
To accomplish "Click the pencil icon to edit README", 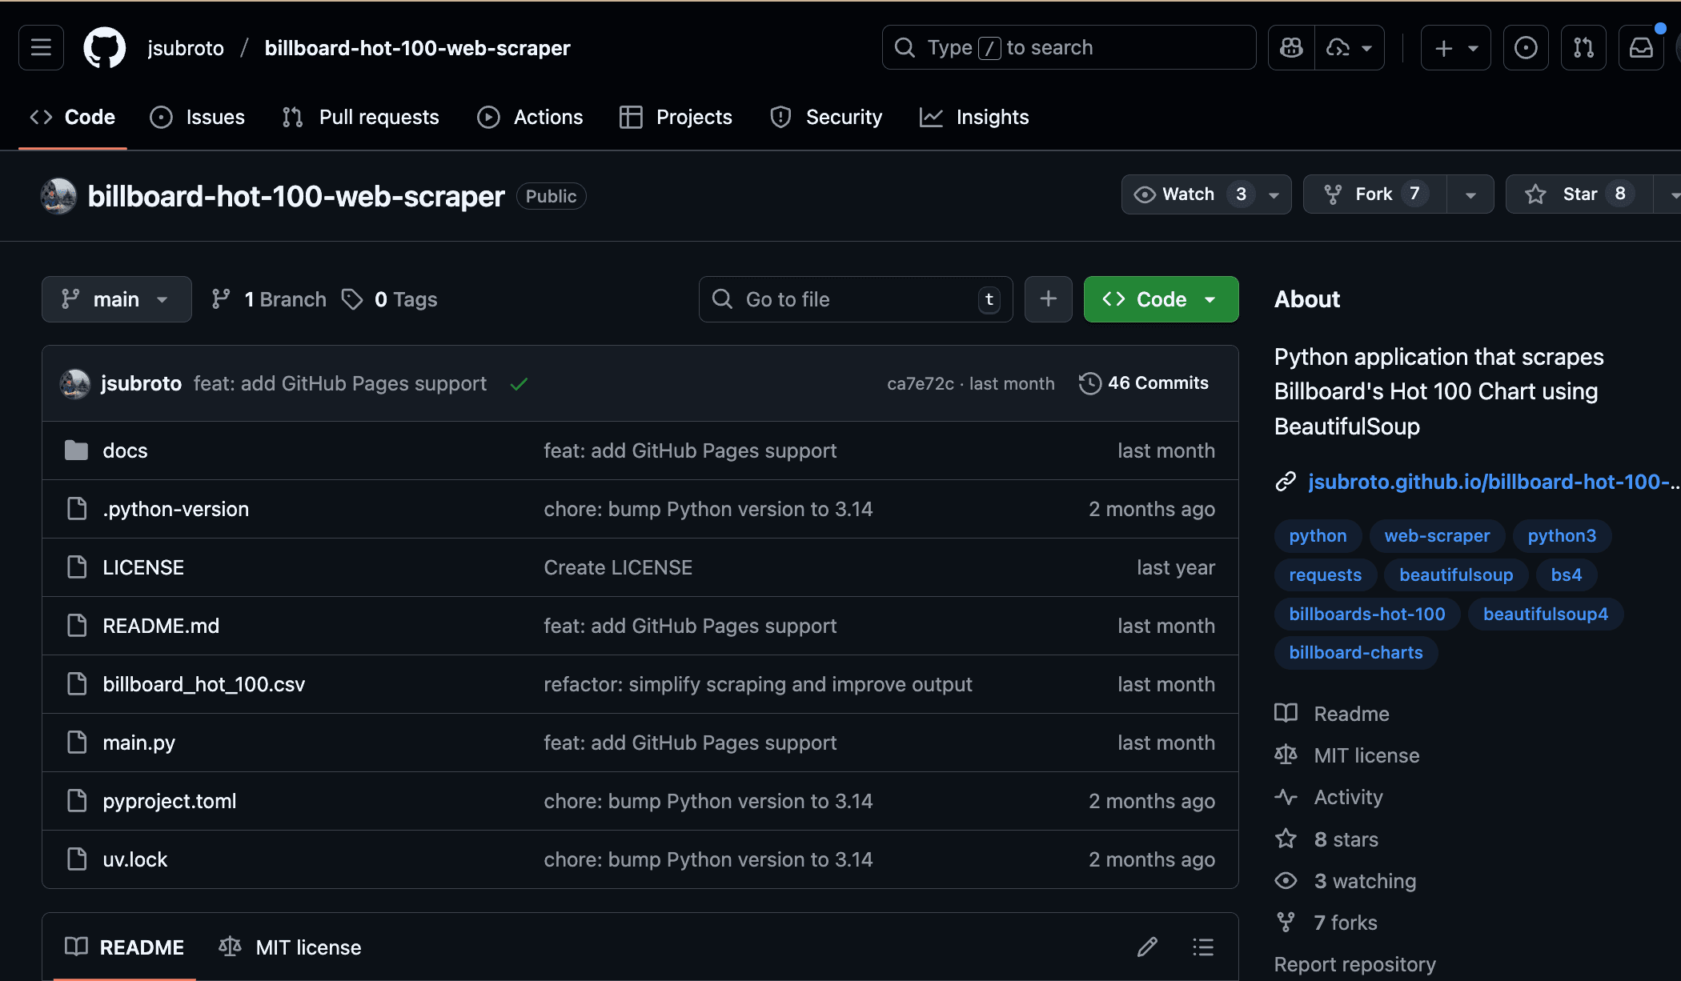I will [1147, 947].
